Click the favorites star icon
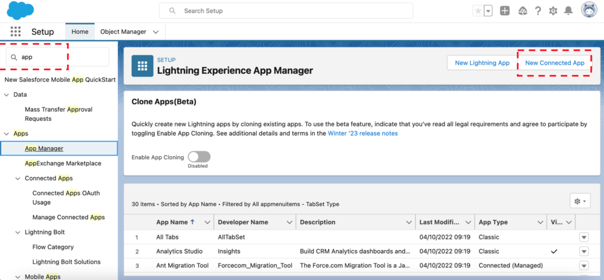This screenshot has width=604, height=280. (x=478, y=11)
